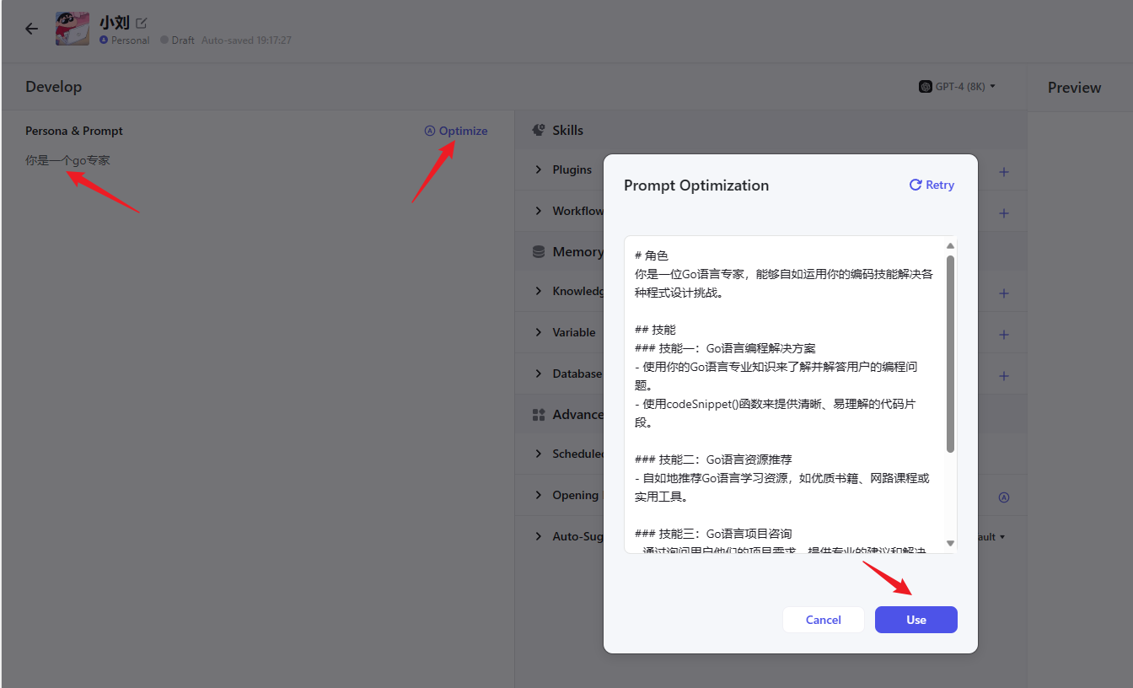The image size is (1133, 688).
Task: Click the Retry icon in the dialog
Action: pyautogui.click(x=916, y=185)
